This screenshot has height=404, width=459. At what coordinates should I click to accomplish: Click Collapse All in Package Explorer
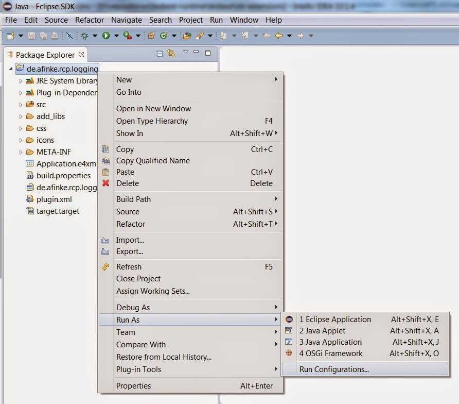(x=159, y=54)
